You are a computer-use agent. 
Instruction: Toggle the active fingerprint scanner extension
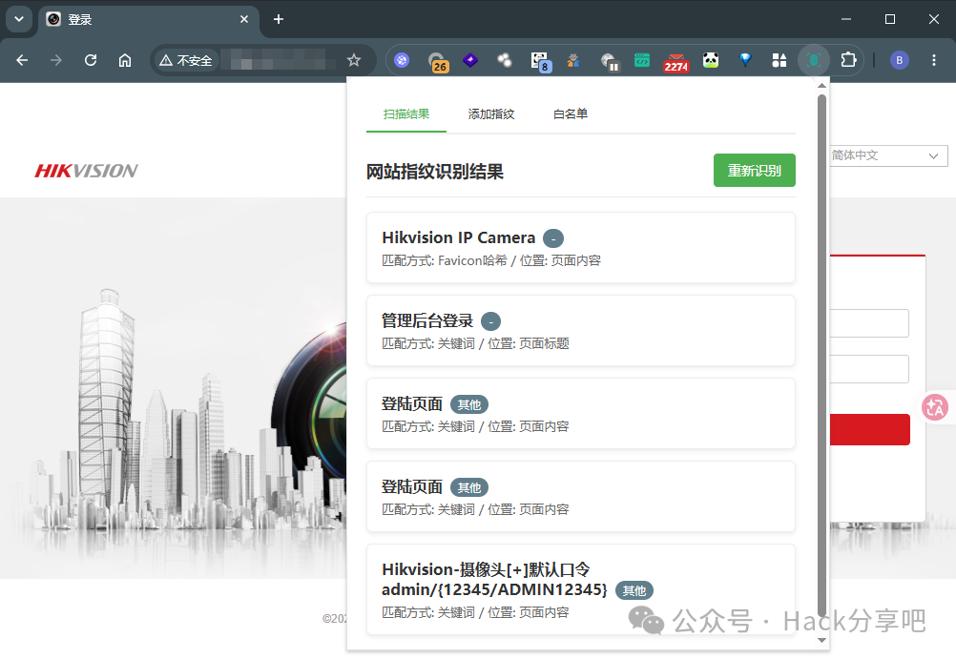tap(814, 60)
